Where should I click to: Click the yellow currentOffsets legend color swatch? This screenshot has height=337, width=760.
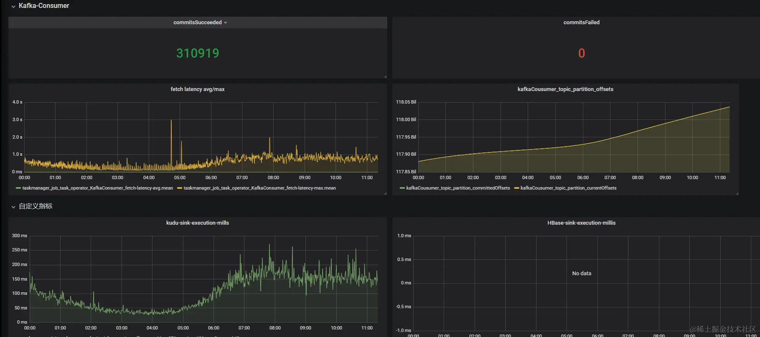click(x=516, y=188)
